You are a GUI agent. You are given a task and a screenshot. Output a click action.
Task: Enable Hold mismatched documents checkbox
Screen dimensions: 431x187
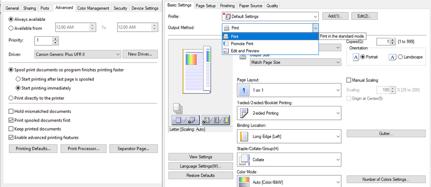point(11,112)
